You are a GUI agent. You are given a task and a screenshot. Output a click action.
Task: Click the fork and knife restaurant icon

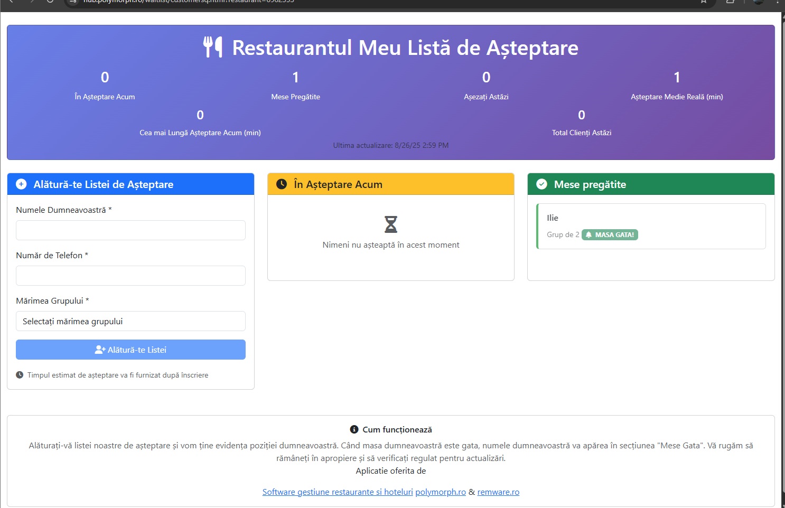[213, 48]
